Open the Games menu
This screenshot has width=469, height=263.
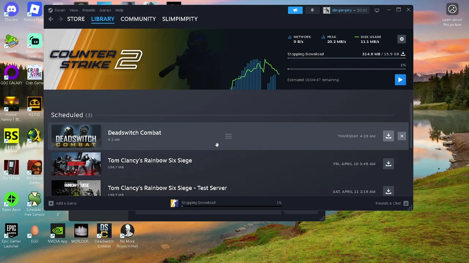(x=105, y=10)
